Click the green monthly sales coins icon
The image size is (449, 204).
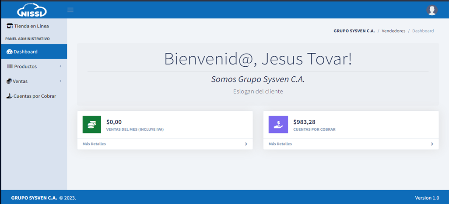click(92, 125)
